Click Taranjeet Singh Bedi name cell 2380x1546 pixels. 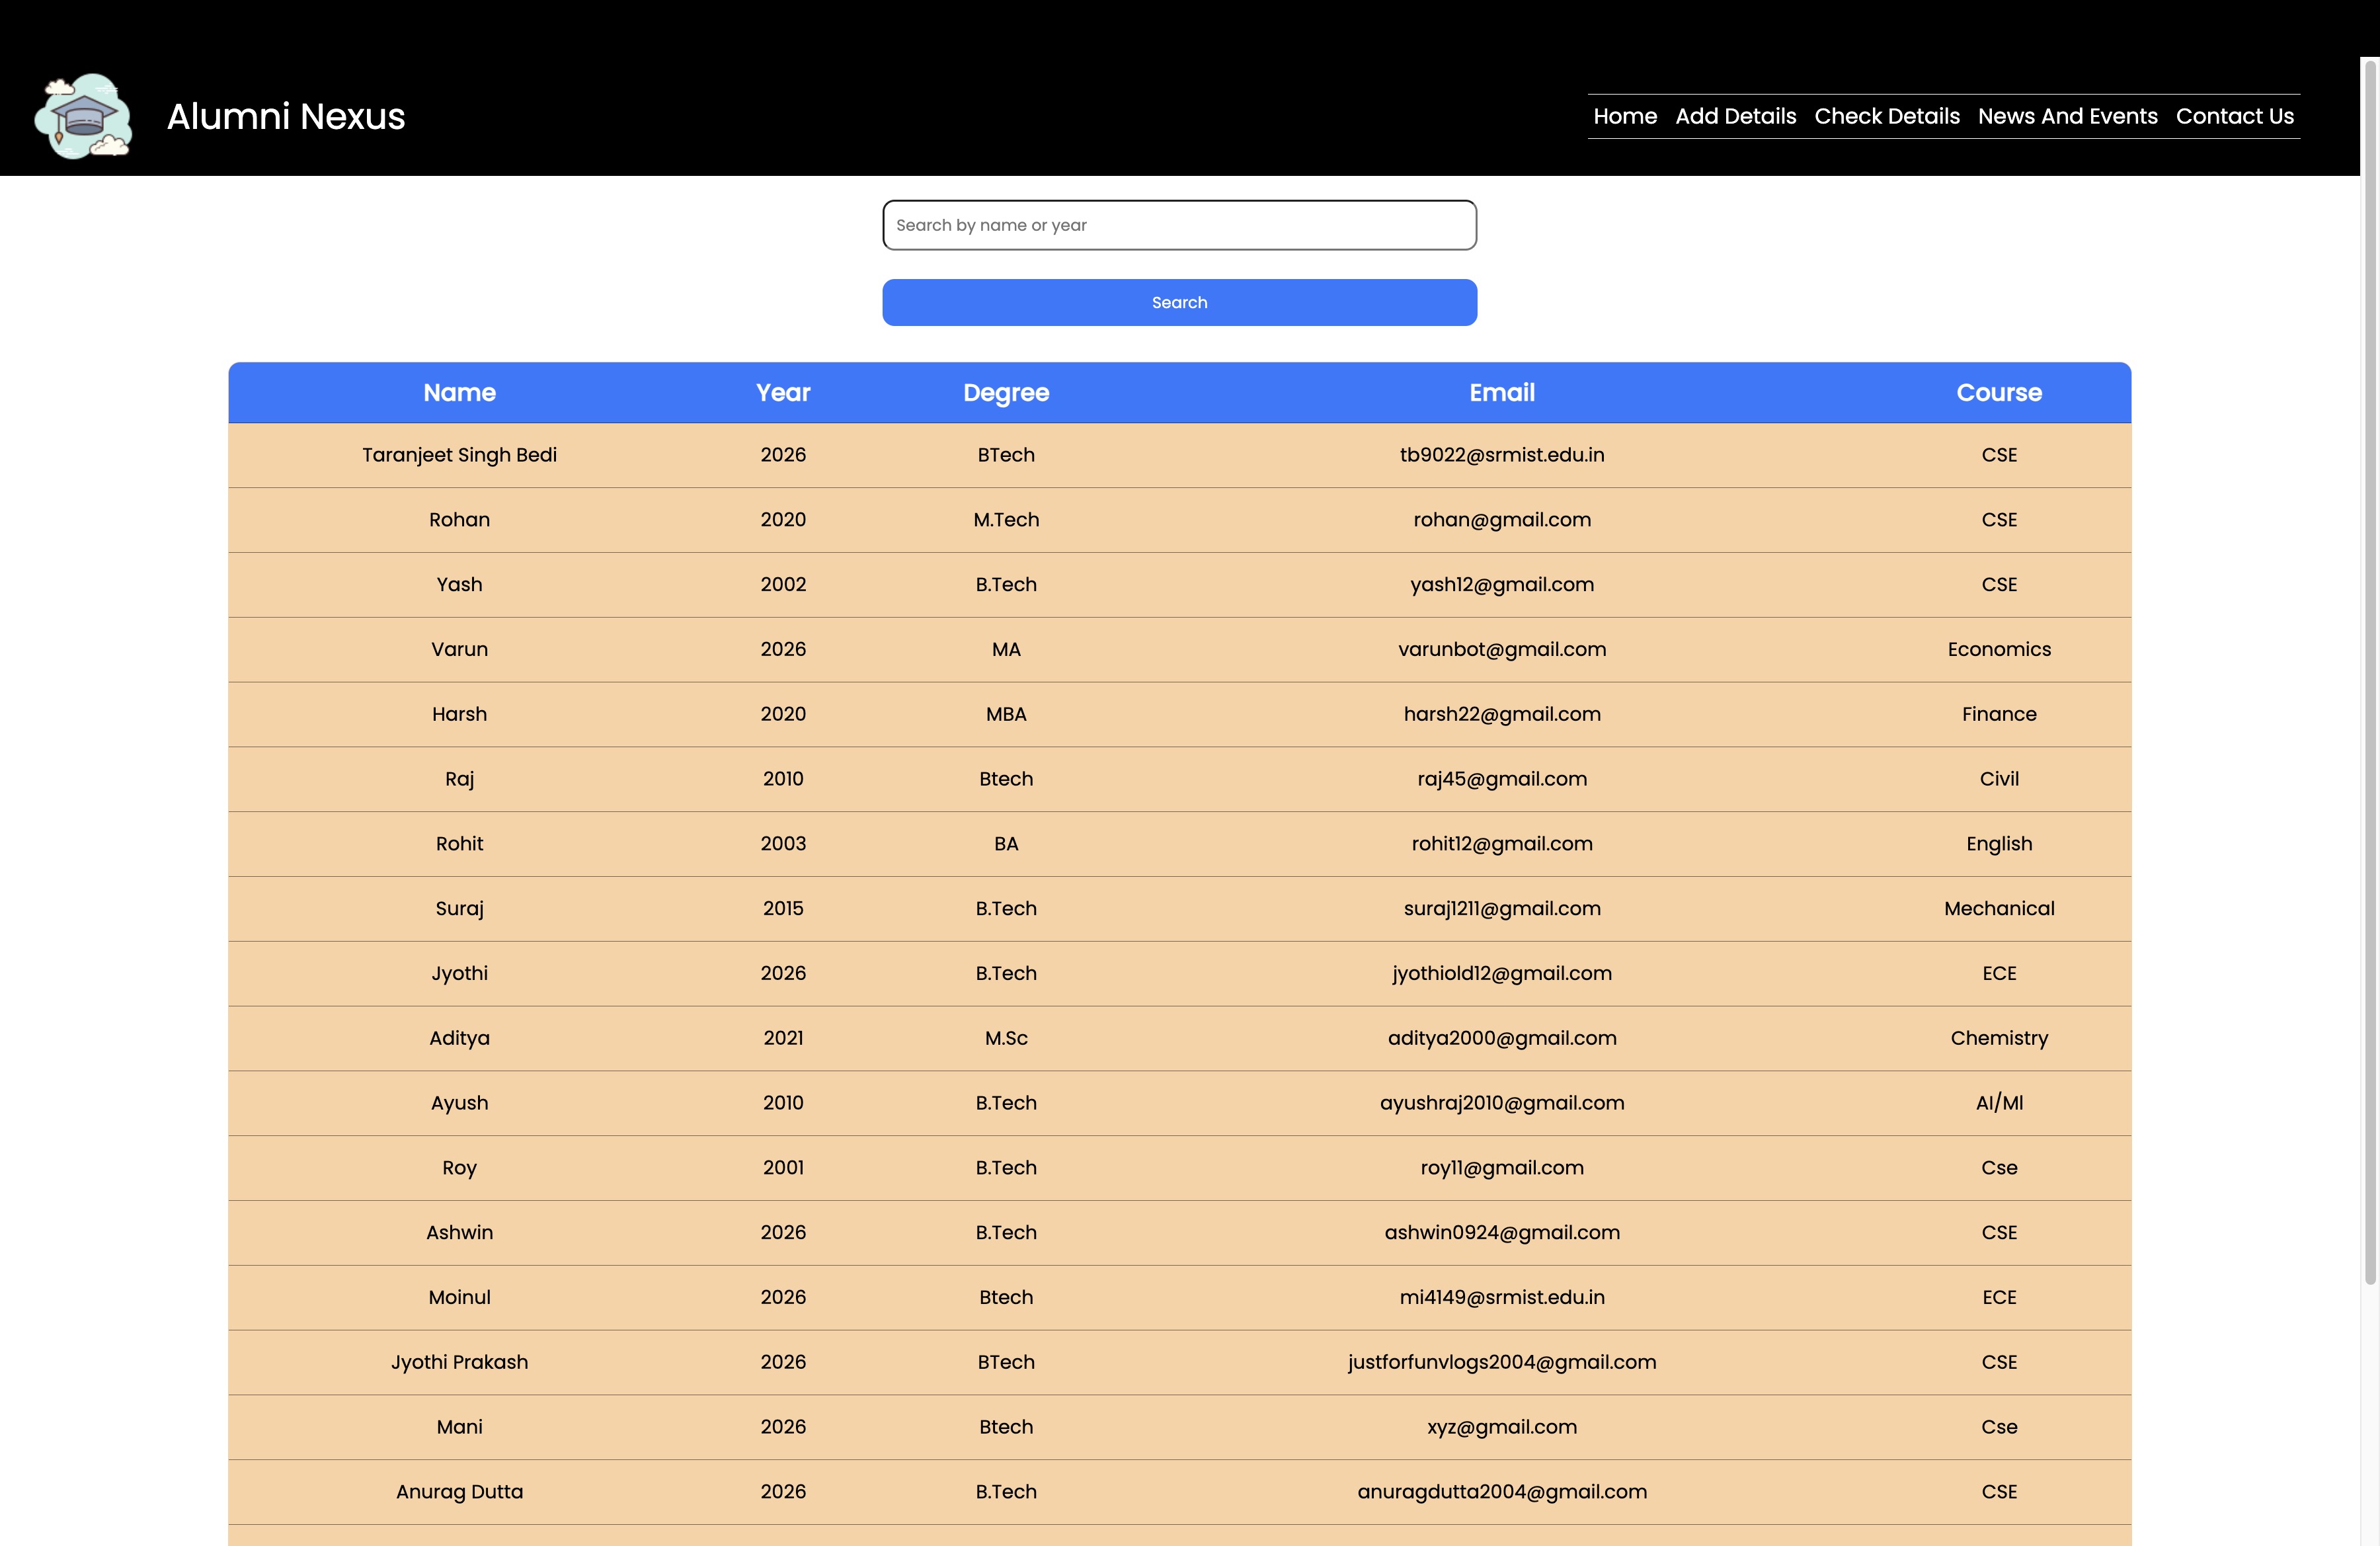coord(459,455)
